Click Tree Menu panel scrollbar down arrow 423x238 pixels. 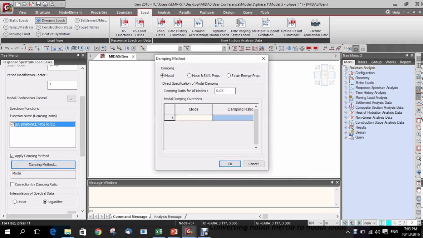[x=82, y=211]
